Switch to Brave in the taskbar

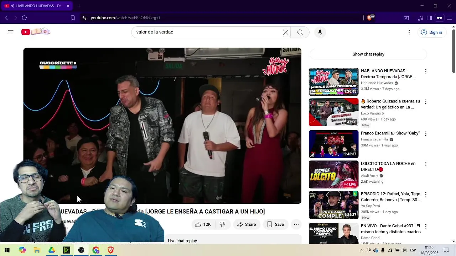pyautogui.click(x=110, y=250)
